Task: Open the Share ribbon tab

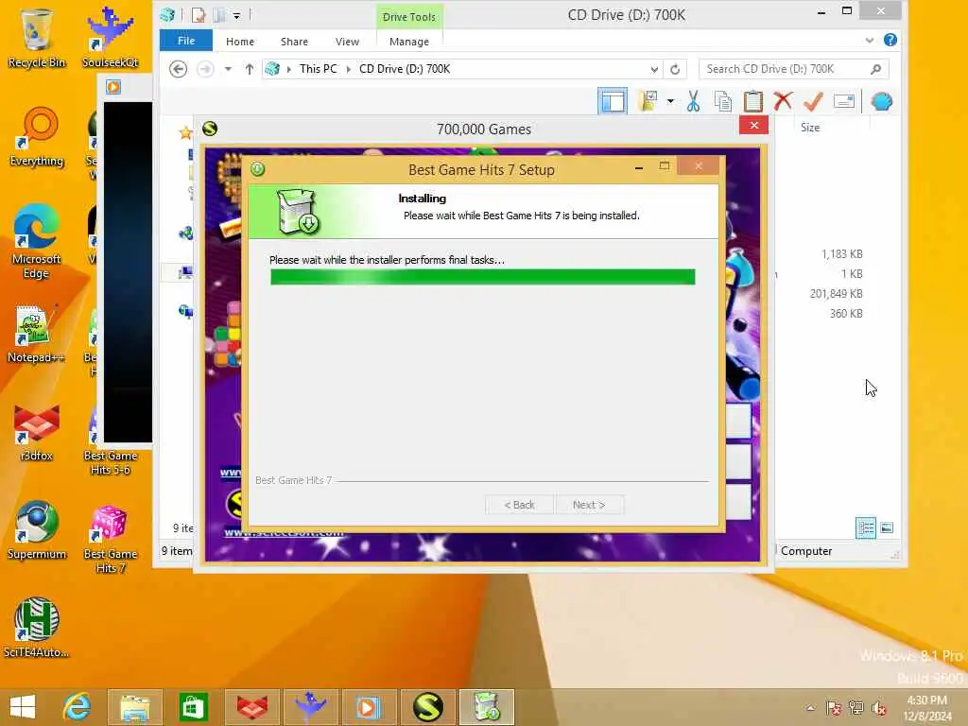Action: tap(294, 42)
